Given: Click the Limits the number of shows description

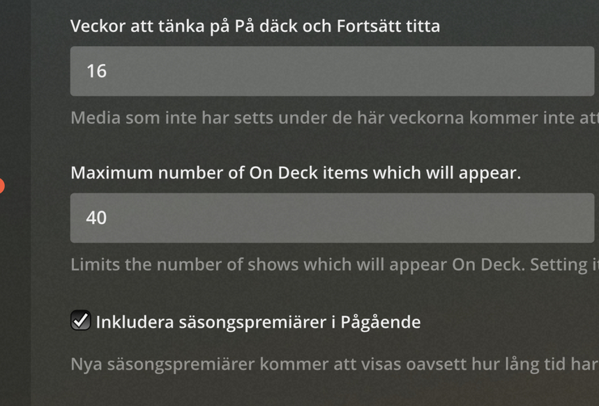Looking at the screenshot, I should pyautogui.click(x=335, y=264).
